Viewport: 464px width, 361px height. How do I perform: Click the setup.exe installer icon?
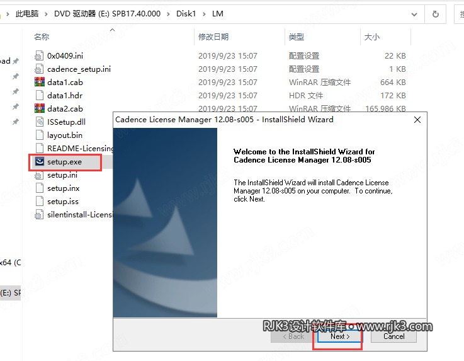[40, 161]
